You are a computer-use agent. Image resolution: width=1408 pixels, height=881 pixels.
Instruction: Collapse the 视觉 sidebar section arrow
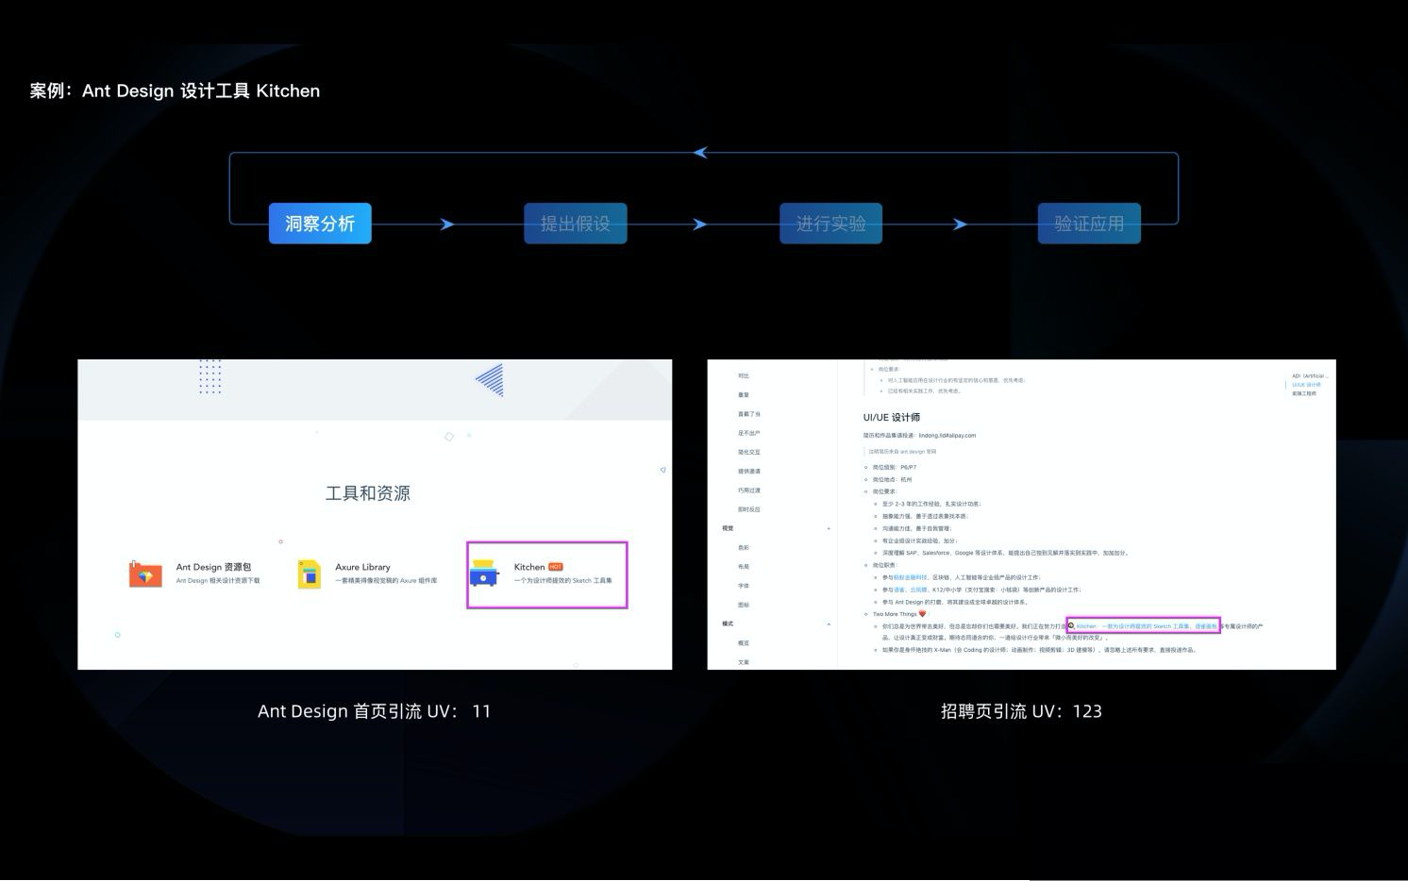tap(829, 528)
